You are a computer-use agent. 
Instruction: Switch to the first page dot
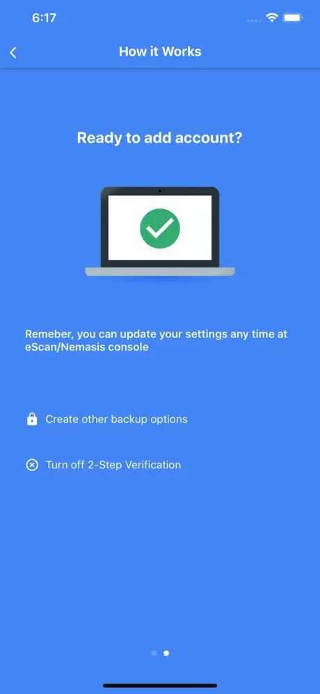(154, 653)
